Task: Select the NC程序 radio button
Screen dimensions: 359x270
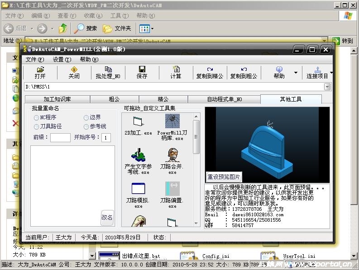Action: [36, 118]
